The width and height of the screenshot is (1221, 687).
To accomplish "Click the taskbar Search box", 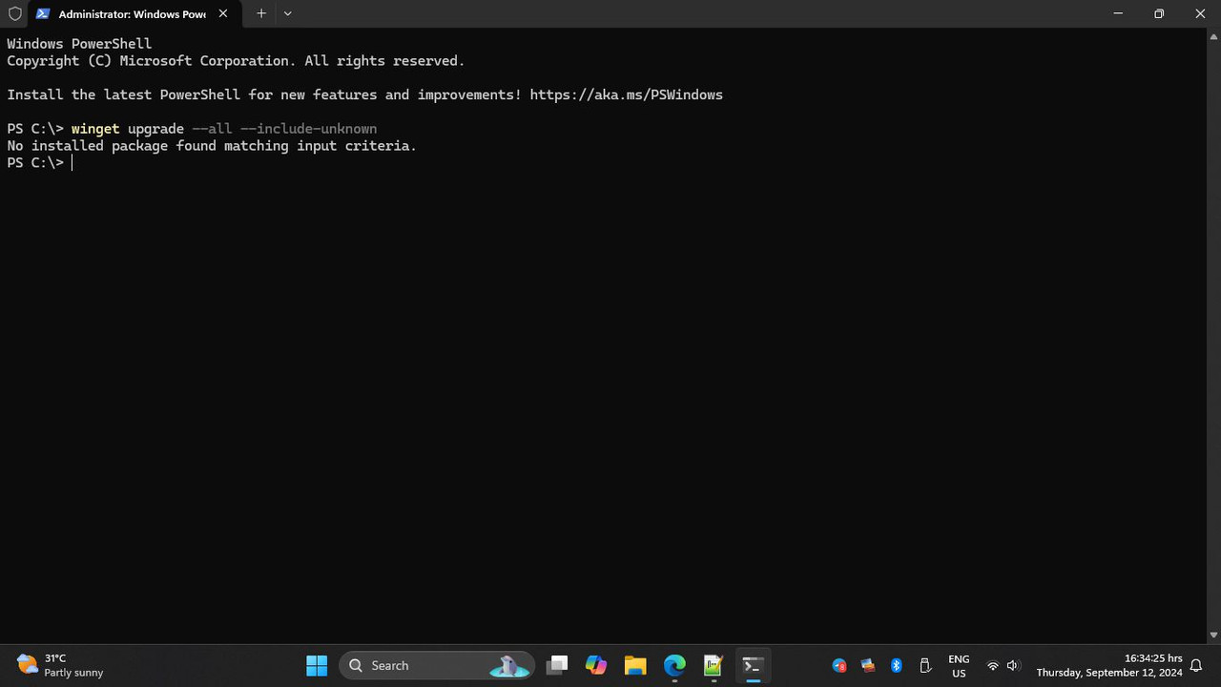I will tap(436, 665).
